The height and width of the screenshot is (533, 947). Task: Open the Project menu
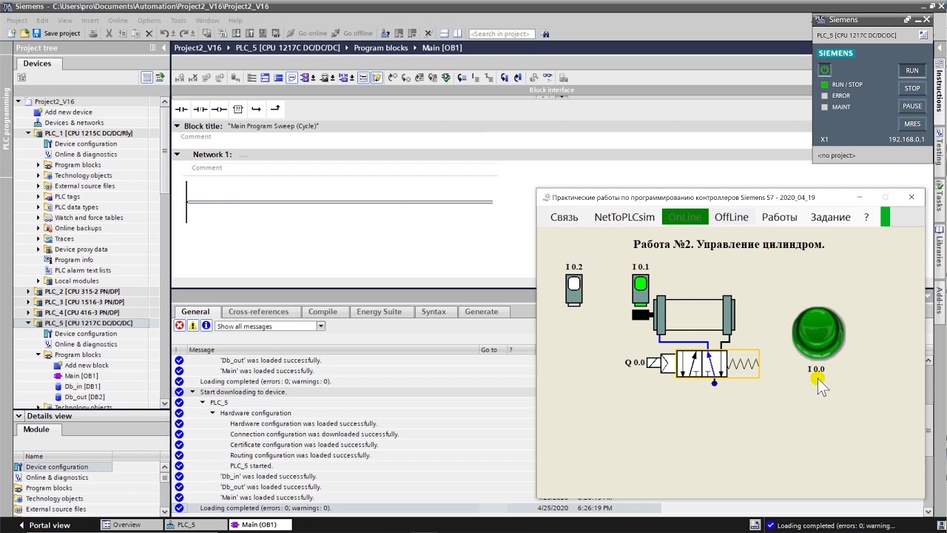(x=17, y=21)
